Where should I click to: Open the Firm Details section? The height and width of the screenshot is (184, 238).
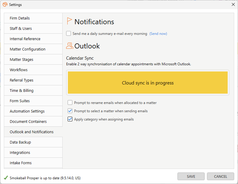click(33, 18)
